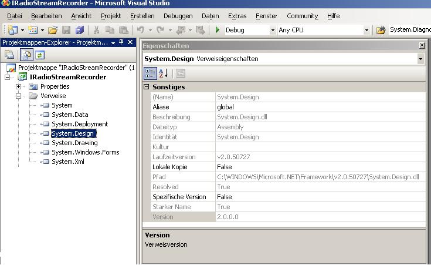Image resolution: width=431 pixels, height=265 pixels.
Task: Open the Erstellen menu
Action: (x=142, y=16)
